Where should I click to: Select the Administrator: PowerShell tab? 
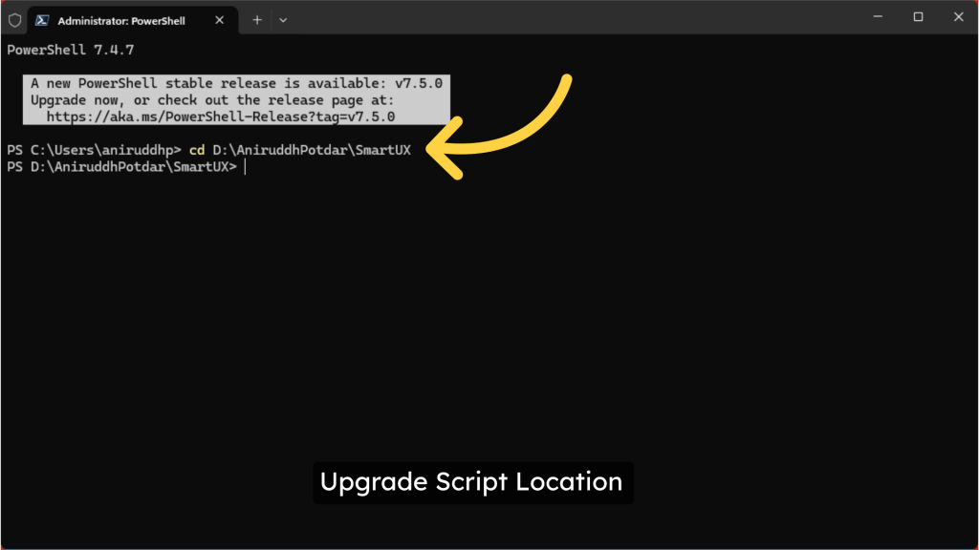click(121, 20)
